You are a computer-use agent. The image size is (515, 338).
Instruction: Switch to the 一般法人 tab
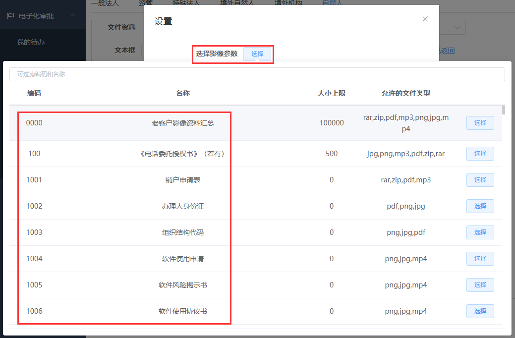(x=105, y=2)
